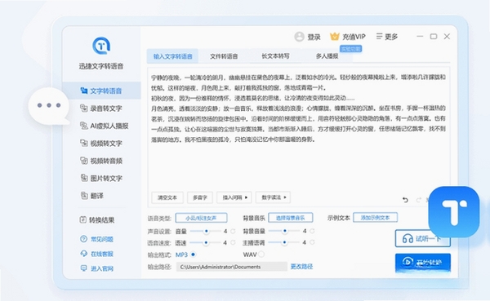Click the 更改路径 link
490x301 pixels.
pyautogui.click(x=301, y=267)
